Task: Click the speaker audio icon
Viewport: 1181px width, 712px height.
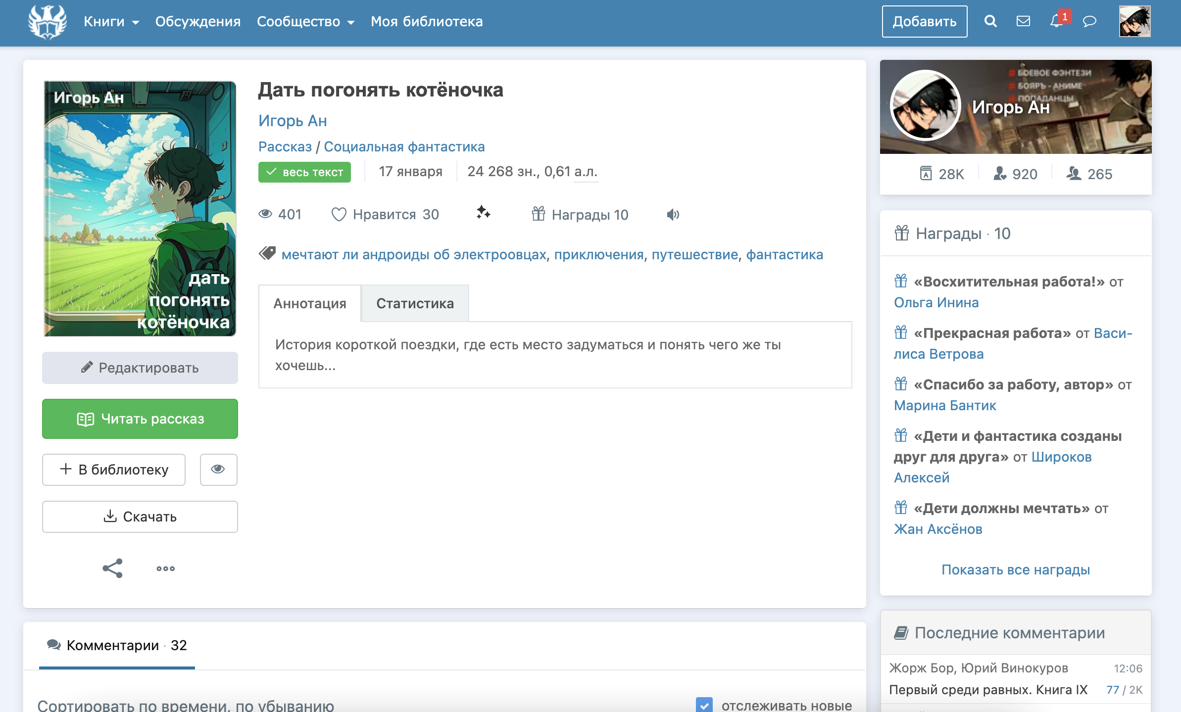Action: [x=673, y=214]
